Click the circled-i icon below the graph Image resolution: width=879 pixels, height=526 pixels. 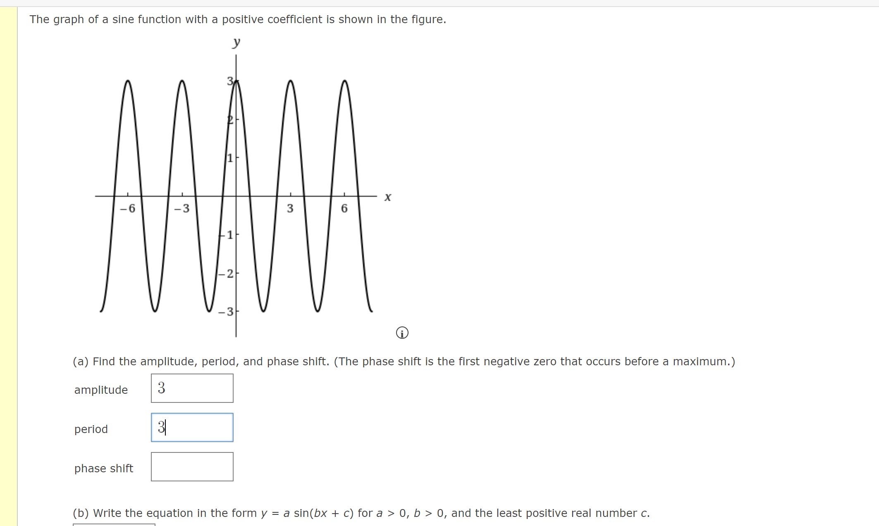pos(401,333)
